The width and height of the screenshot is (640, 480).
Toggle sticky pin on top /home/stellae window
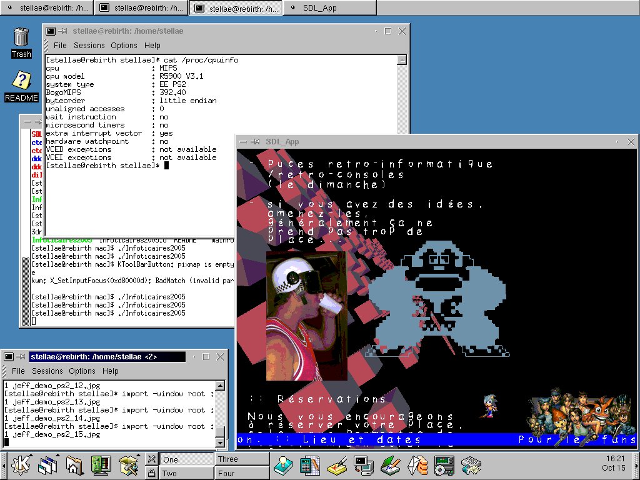coord(62,31)
